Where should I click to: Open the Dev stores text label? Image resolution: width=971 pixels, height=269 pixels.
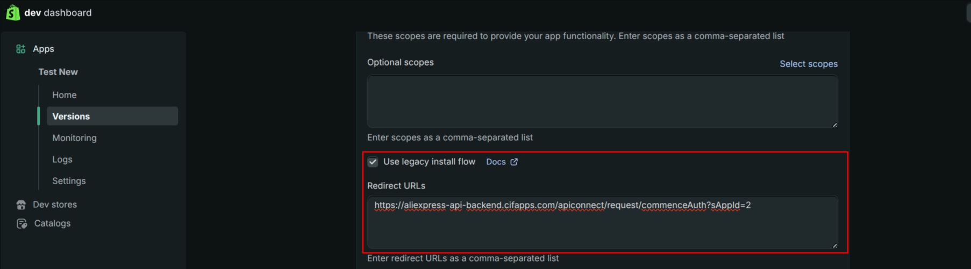tap(55, 205)
